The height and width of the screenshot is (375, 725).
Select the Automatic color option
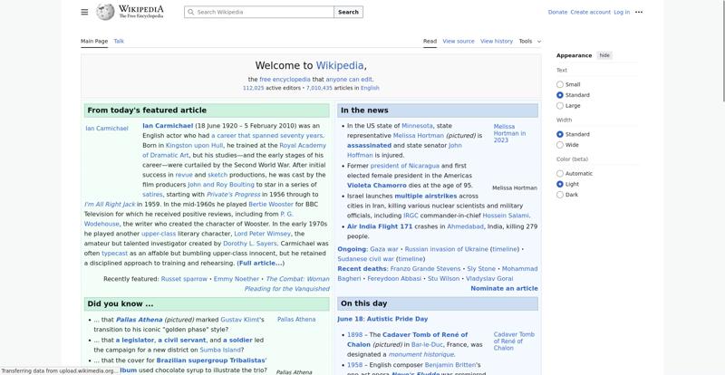pyautogui.click(x=560, y=174)
